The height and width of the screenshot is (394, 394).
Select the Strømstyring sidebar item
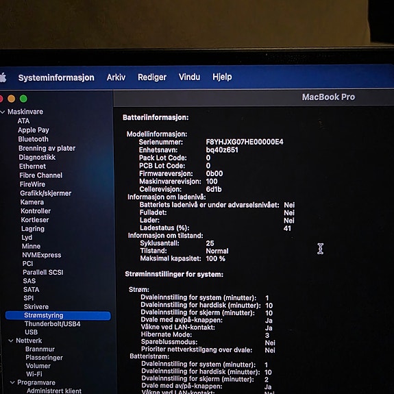tap(58, 315)
